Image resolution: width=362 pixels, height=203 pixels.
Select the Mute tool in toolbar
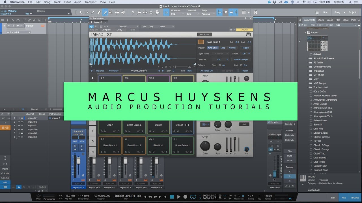tap(111, 12)
